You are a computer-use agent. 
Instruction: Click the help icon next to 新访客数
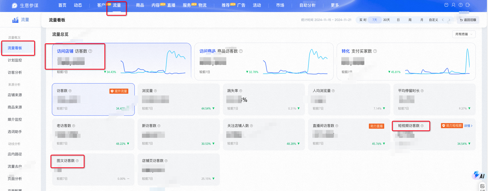click(159, 126)
